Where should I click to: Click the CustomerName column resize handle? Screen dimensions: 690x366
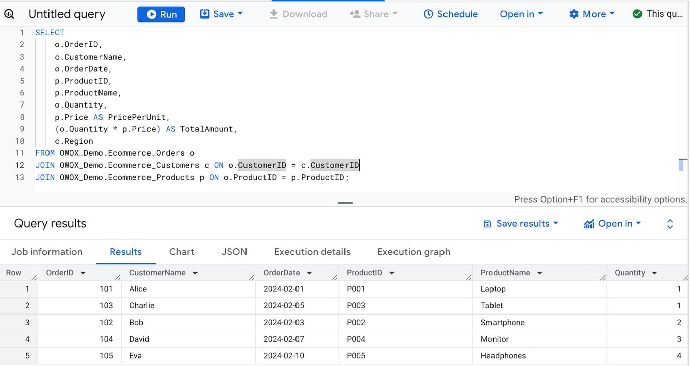click(x=251, y=277)
